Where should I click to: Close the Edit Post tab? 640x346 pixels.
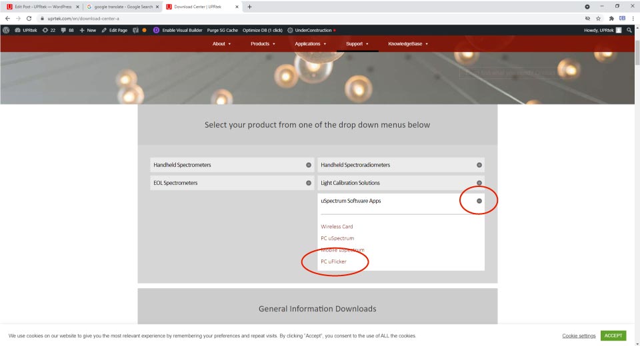click(x=77, y=7)
